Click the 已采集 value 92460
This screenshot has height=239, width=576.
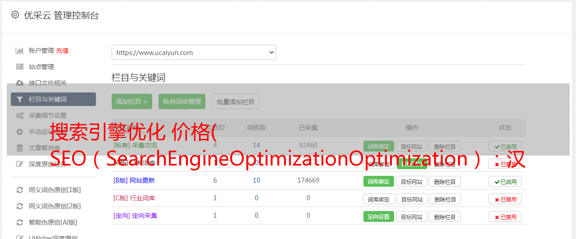[308, 145]
